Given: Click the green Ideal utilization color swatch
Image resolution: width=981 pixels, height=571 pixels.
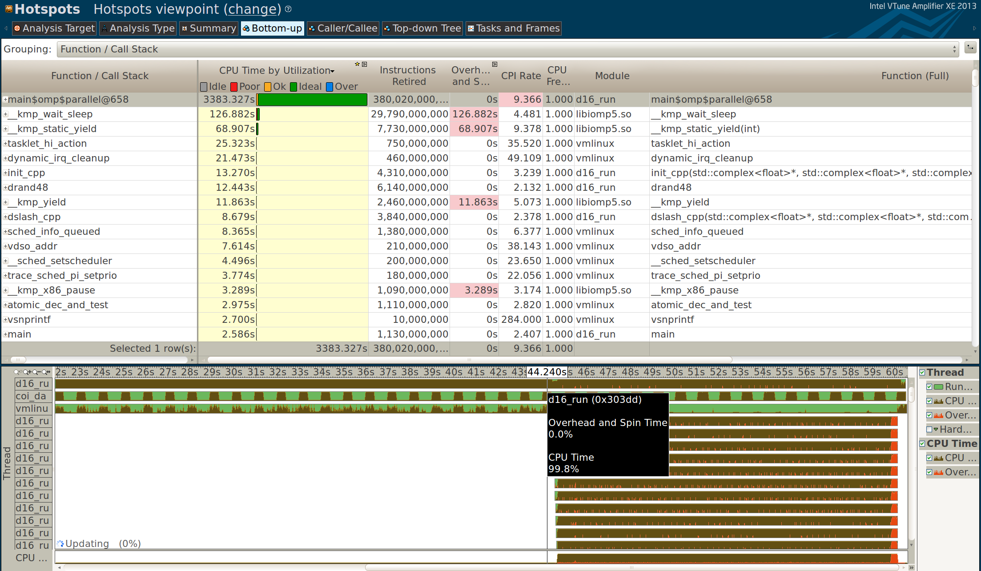Looking at the screenshot, I should pos(293,87).
